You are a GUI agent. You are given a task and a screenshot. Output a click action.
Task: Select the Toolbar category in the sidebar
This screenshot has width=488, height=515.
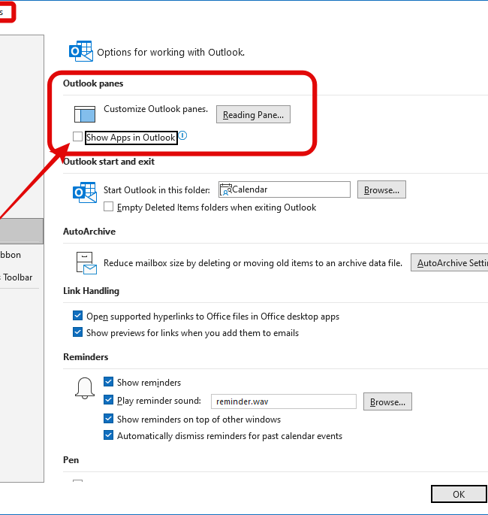pyautogui.click(x=18, y=277)
